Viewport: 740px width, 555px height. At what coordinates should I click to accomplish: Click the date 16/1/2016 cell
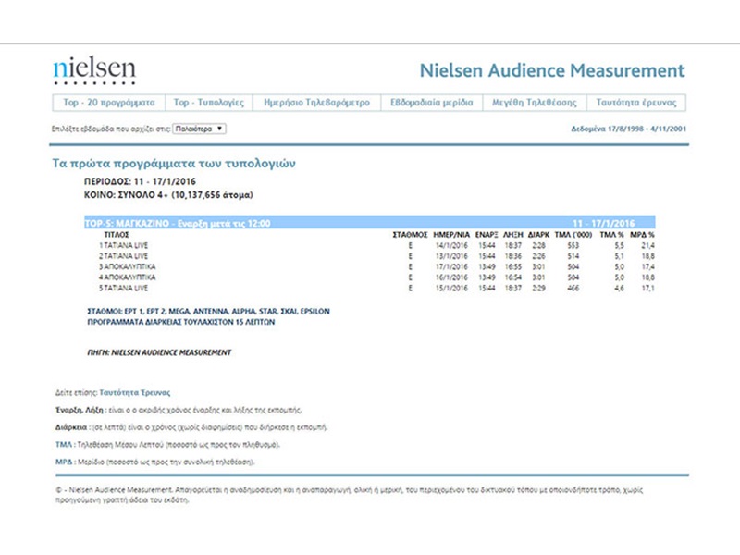point(451,277)
